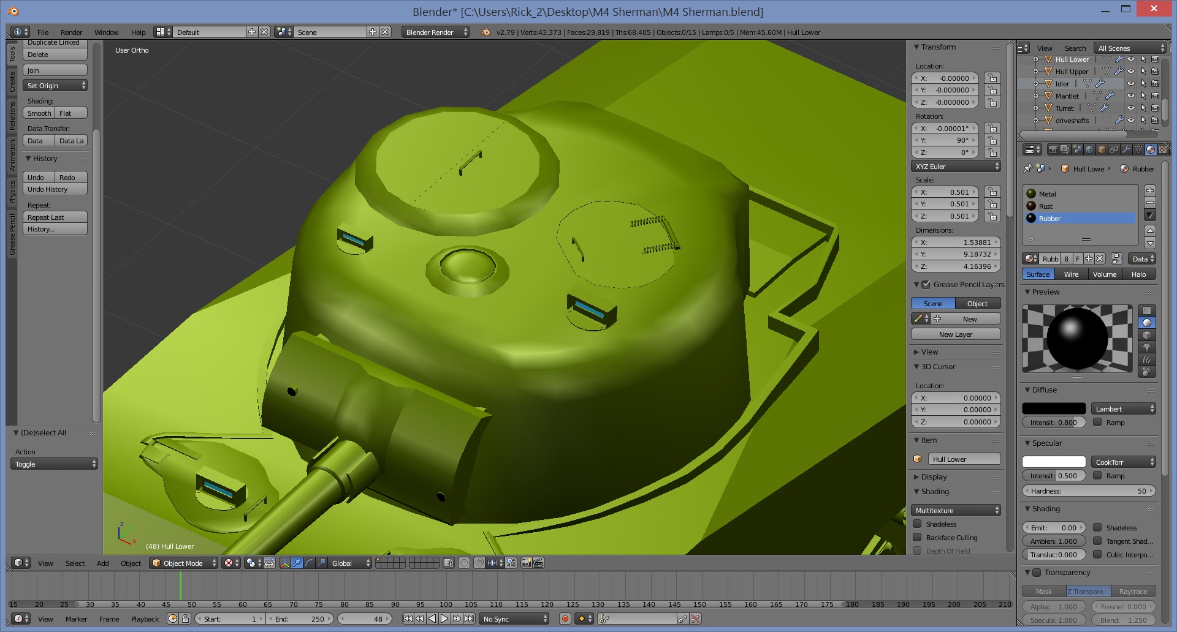Image resolution: width=1177 pixels, height=632 pixels.
Task: Play the animation in reverse
Action: [432, 619]
